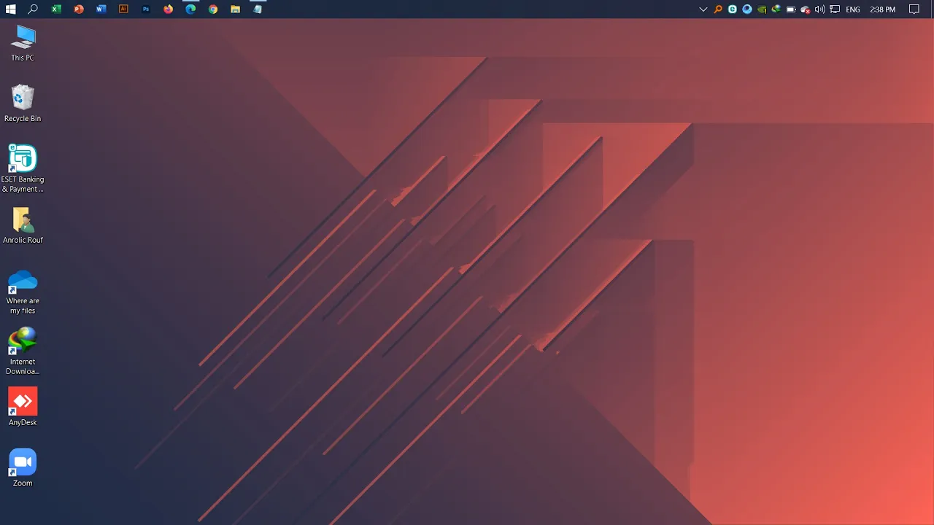Open Google Chrome from the taskbar

pos(213,9)
